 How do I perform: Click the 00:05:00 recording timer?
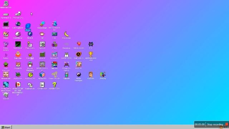200,124
